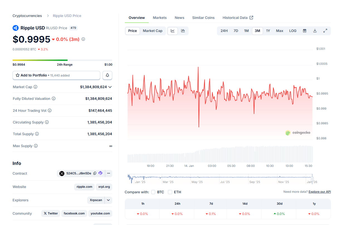
Task: Click the price alert bell icon
Action: tap(107, 75)
